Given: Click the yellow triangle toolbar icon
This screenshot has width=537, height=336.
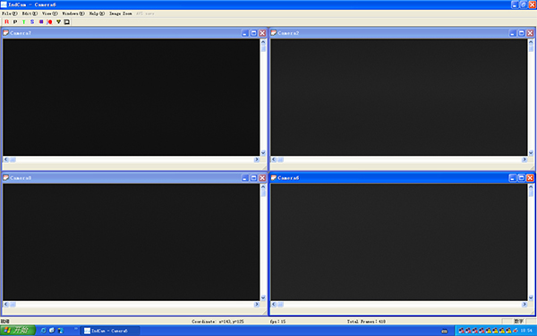Looking at the screenshot, I should [x=58, y=22].
